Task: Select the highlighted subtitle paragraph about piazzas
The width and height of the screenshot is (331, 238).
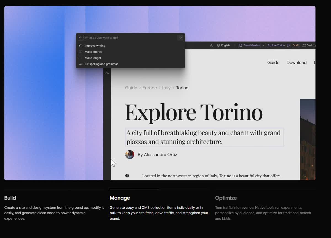Action: point(204,137)
